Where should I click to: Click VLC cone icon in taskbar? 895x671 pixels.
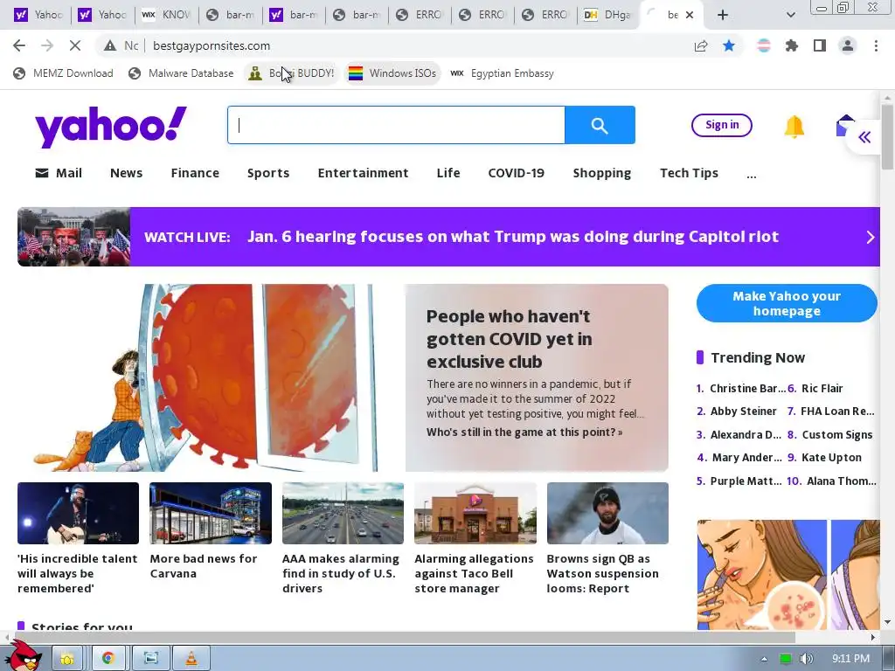pos(191,658)
